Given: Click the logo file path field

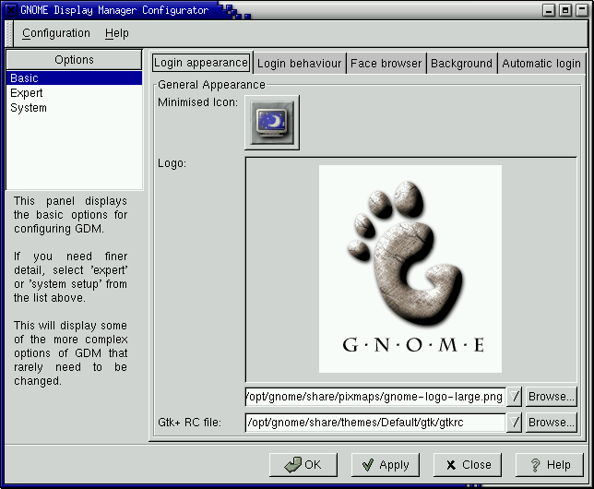Looking at the screenshot, I should point(375,397).
